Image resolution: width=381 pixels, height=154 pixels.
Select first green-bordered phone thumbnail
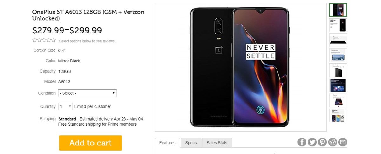pyautogui.click(x=338, y=10)
